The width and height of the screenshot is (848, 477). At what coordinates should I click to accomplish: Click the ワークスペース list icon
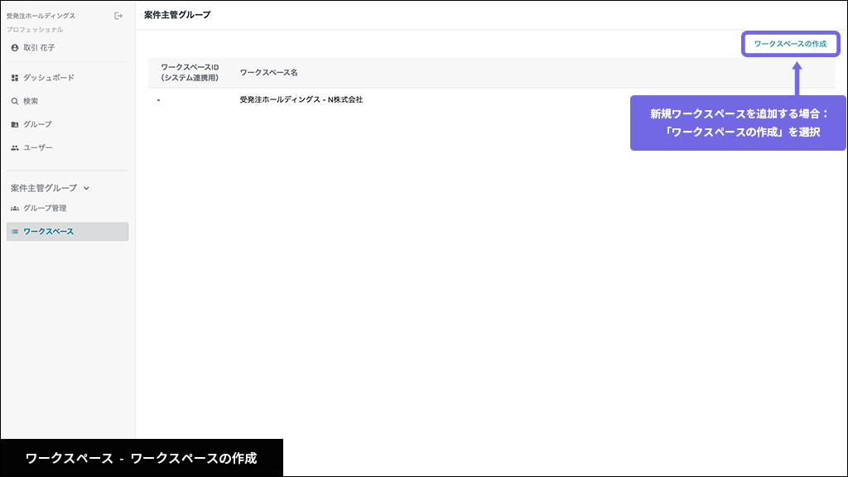coord(15,232)
